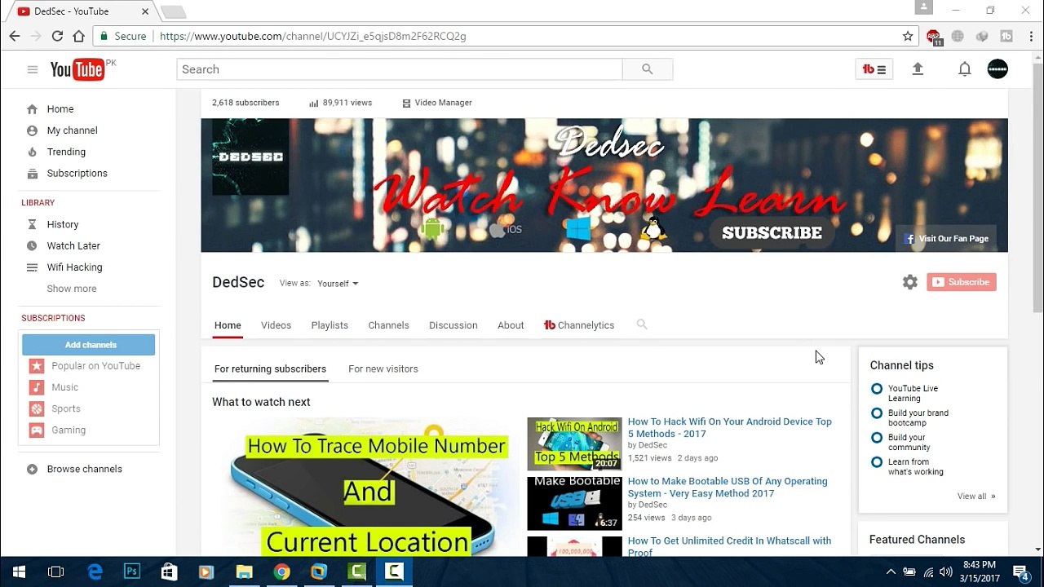This screenshot has width=1044, height=587.
Task: Open the TubeBuddy menu button
Action: pos(874,70)
